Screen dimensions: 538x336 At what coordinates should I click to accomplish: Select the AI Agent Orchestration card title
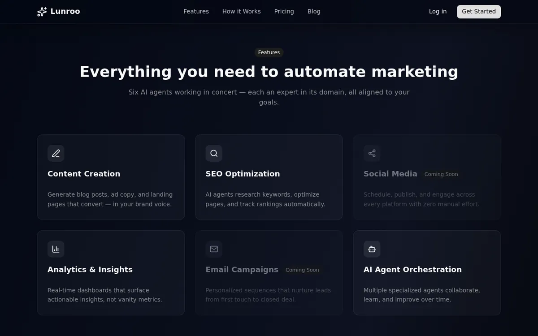tap(412, 270)
